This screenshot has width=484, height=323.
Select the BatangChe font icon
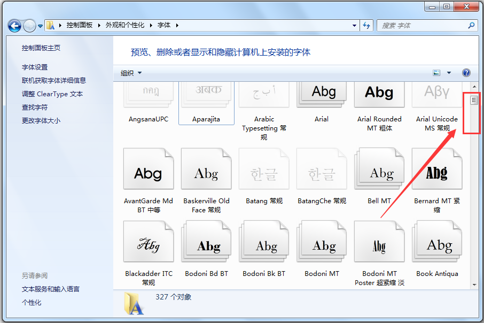(322, 169)
